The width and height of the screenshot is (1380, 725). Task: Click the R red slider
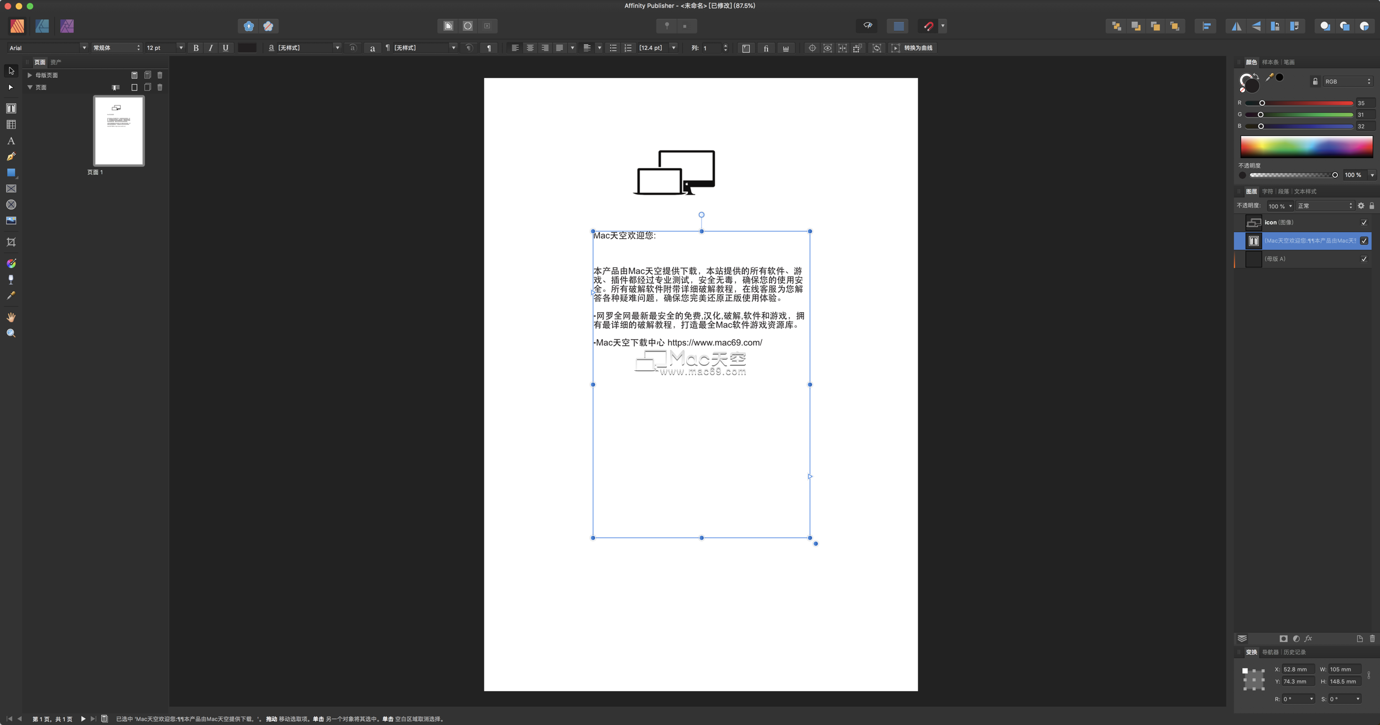click(x=1299, y=103)
